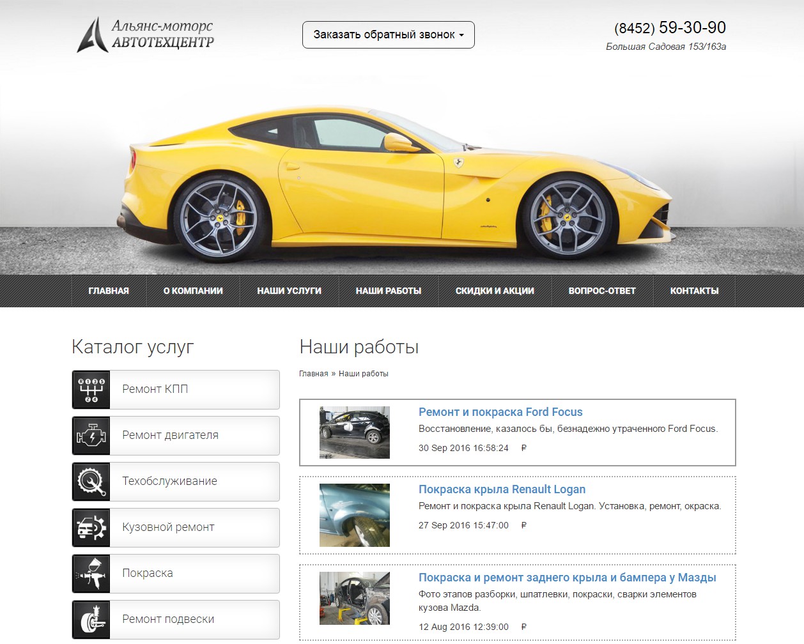This screenshot has height=644, width=804.
Task: Click the engine icon for Ремонт двигателя
Action: pos(91,436)
